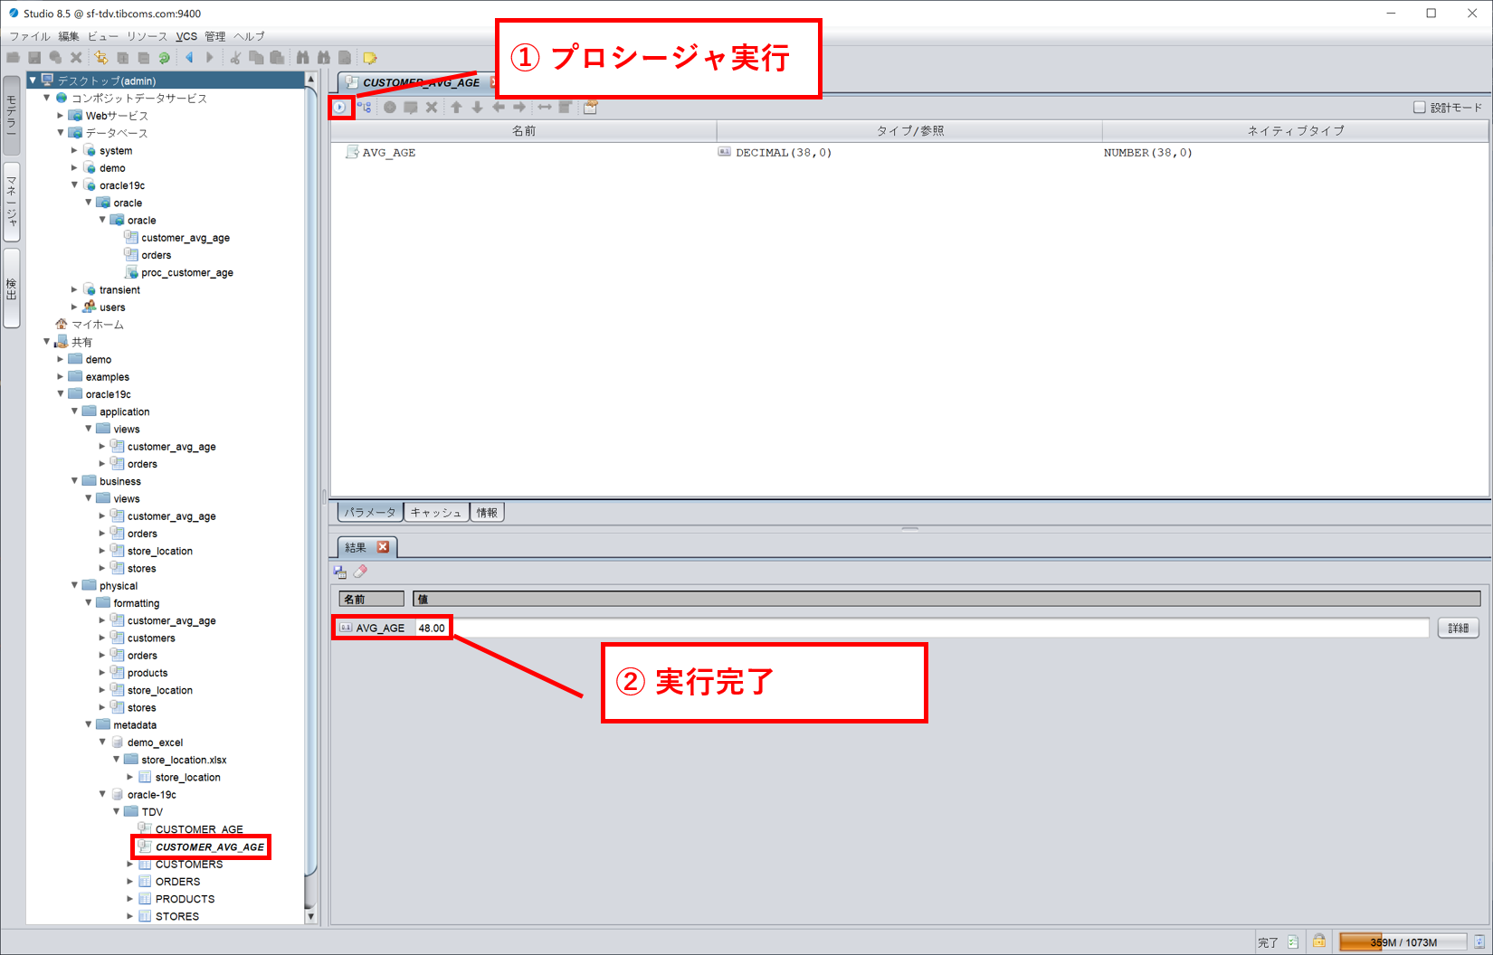1493x955 pixels.
Task: Switch to the 情報 tab
Action: point(488,513)
